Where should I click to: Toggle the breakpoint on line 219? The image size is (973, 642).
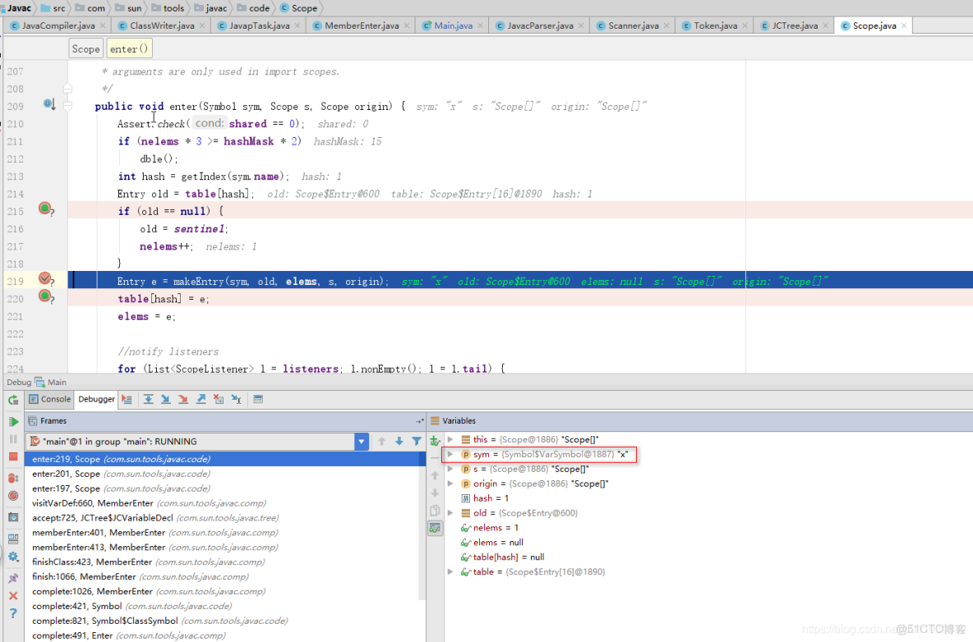tap(45, 278)
